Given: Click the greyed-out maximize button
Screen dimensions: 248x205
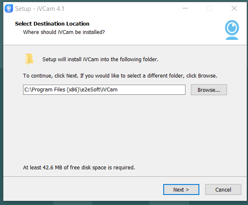Looking at the screenshot, I should click(209, 8).
